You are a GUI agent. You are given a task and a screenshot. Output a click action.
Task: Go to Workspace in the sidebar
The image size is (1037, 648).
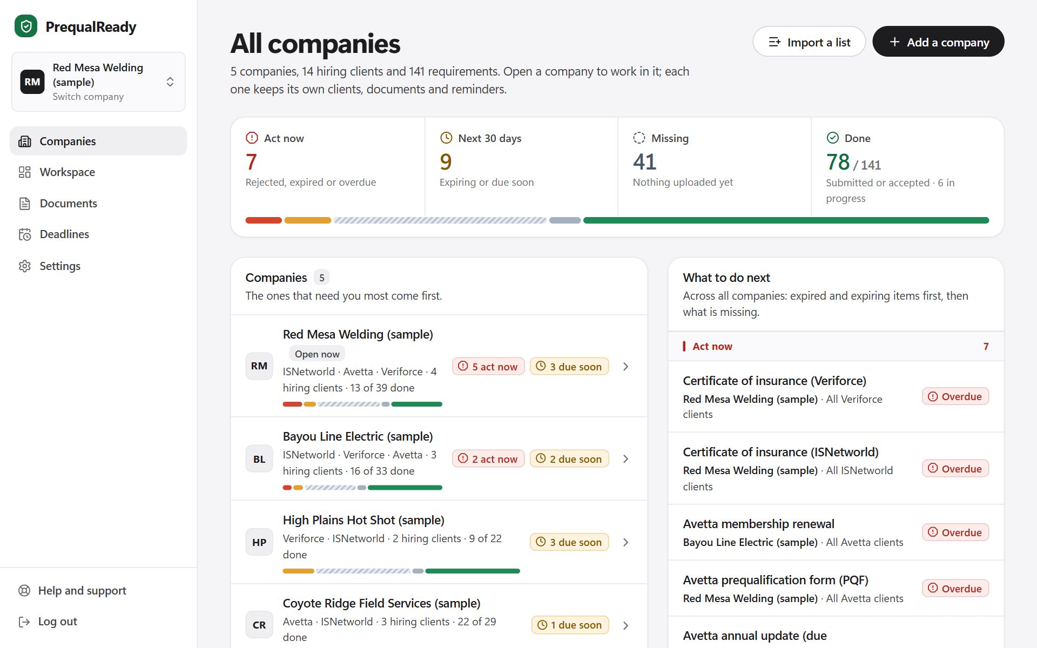[98, 172]
